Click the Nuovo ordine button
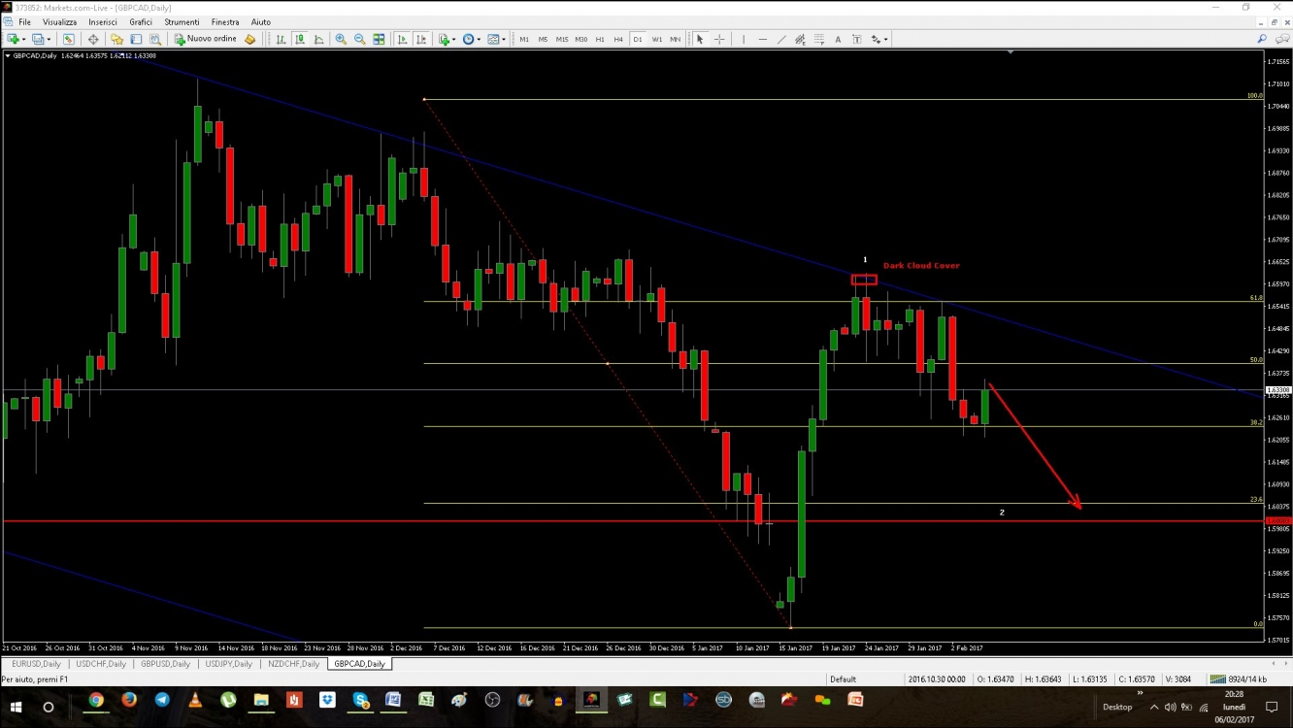This screenshot has width=1293, height=728. 206,39
